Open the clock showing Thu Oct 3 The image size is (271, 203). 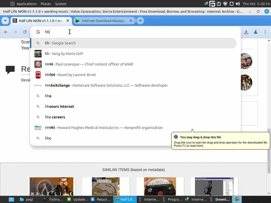[256, 4]
